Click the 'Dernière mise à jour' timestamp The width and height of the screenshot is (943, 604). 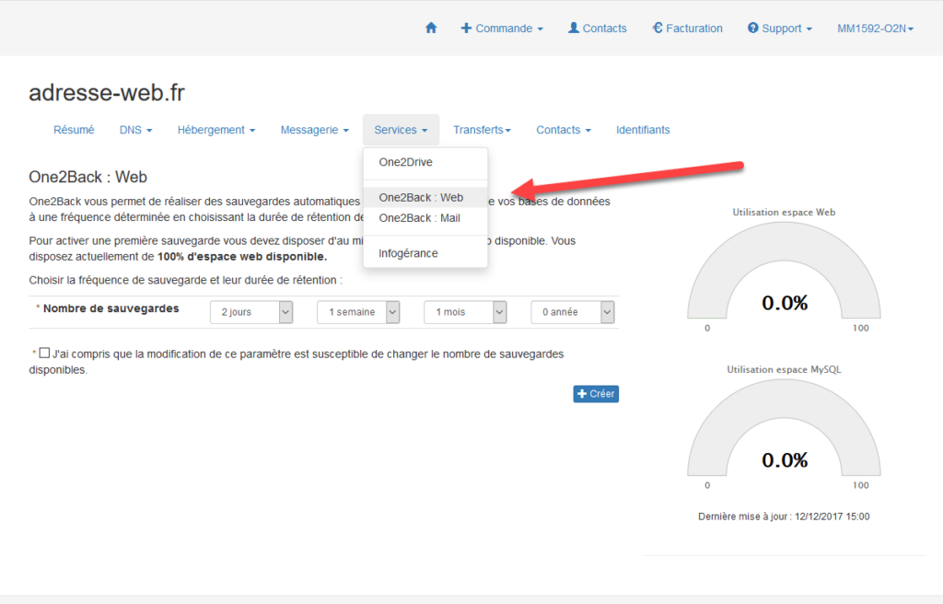[x=784, y=517]
